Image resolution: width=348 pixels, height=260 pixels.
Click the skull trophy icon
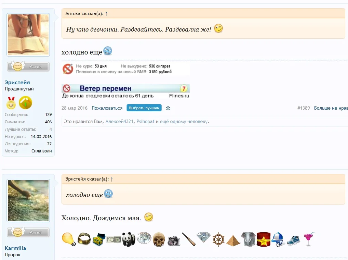159,239
